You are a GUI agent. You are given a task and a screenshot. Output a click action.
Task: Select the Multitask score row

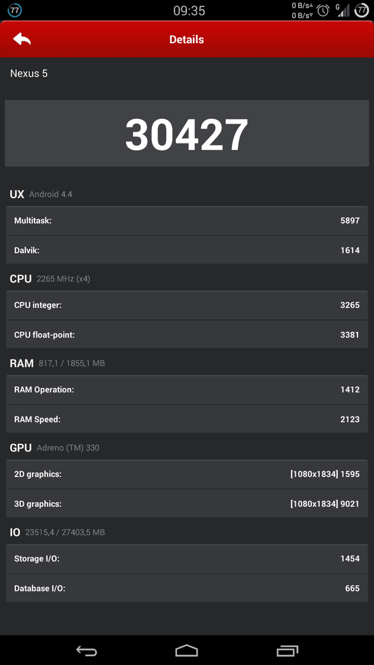[x=187, y=220]
